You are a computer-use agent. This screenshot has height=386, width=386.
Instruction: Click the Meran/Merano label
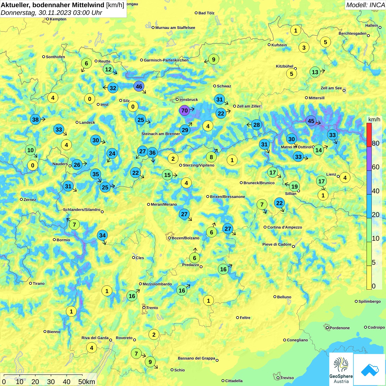pos(164,205)
